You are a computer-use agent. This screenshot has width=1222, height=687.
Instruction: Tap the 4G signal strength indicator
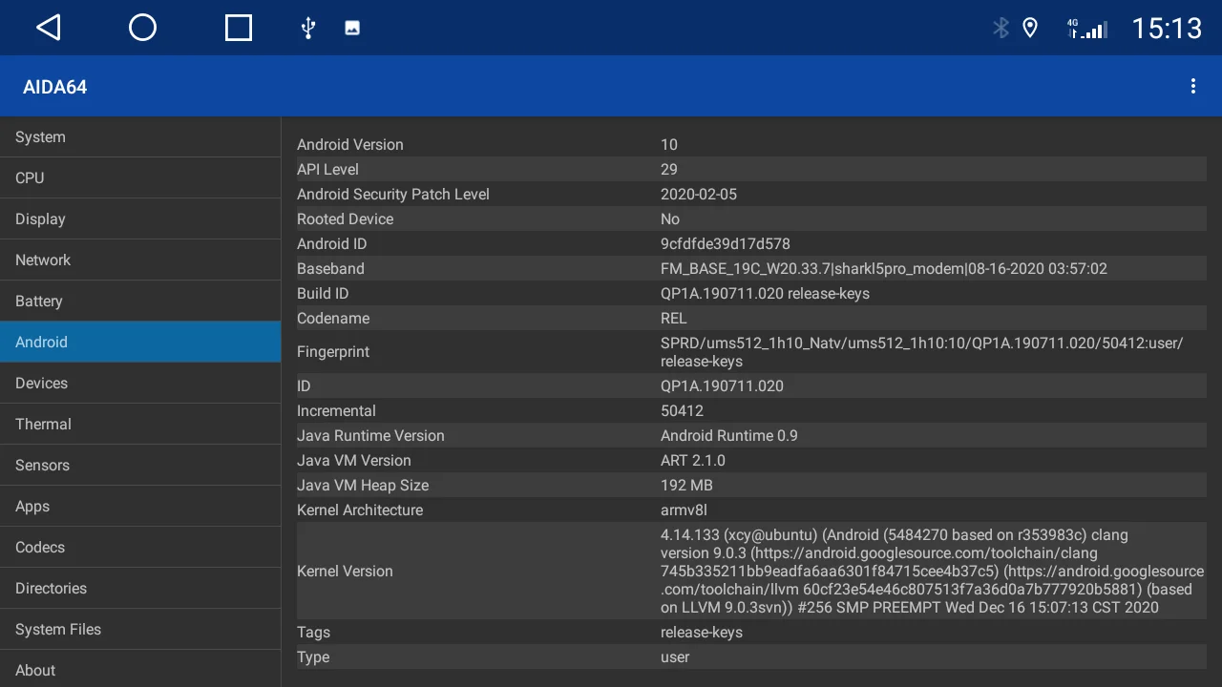tap(1086, 29)
